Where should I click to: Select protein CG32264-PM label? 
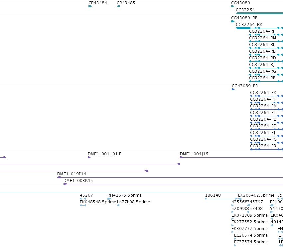click(263, 106)
